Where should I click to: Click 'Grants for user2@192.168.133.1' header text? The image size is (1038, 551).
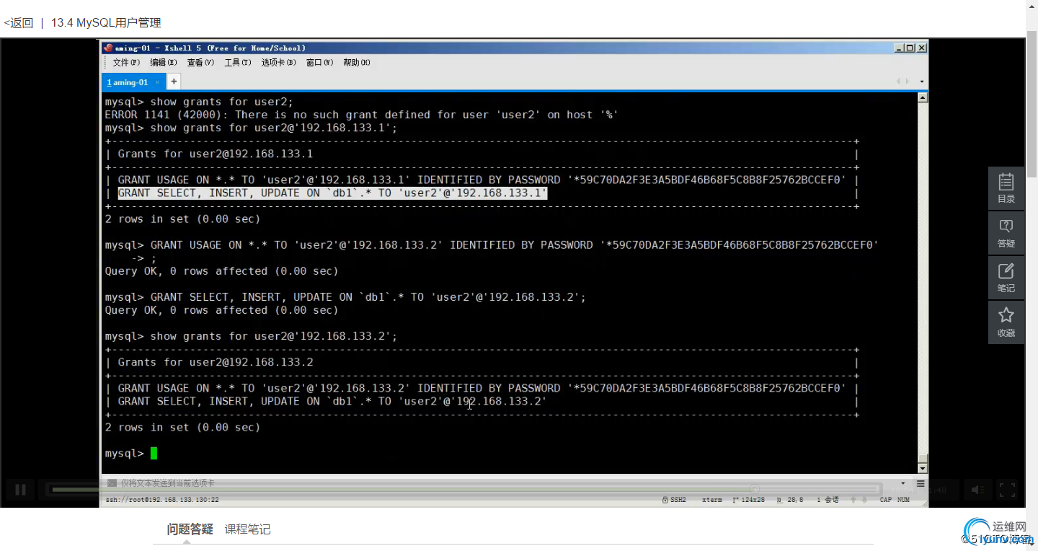pos(216,154)
